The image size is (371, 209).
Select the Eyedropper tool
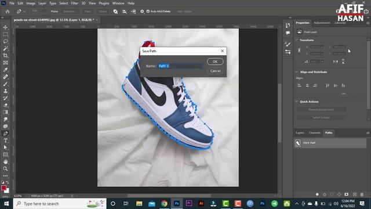[5, 70]
